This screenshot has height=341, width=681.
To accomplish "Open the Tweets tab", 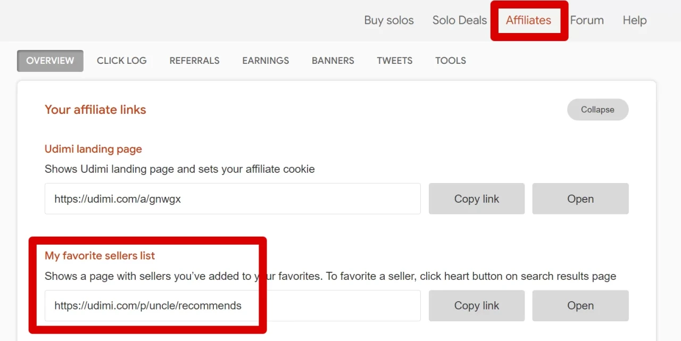I will [394, 61].
